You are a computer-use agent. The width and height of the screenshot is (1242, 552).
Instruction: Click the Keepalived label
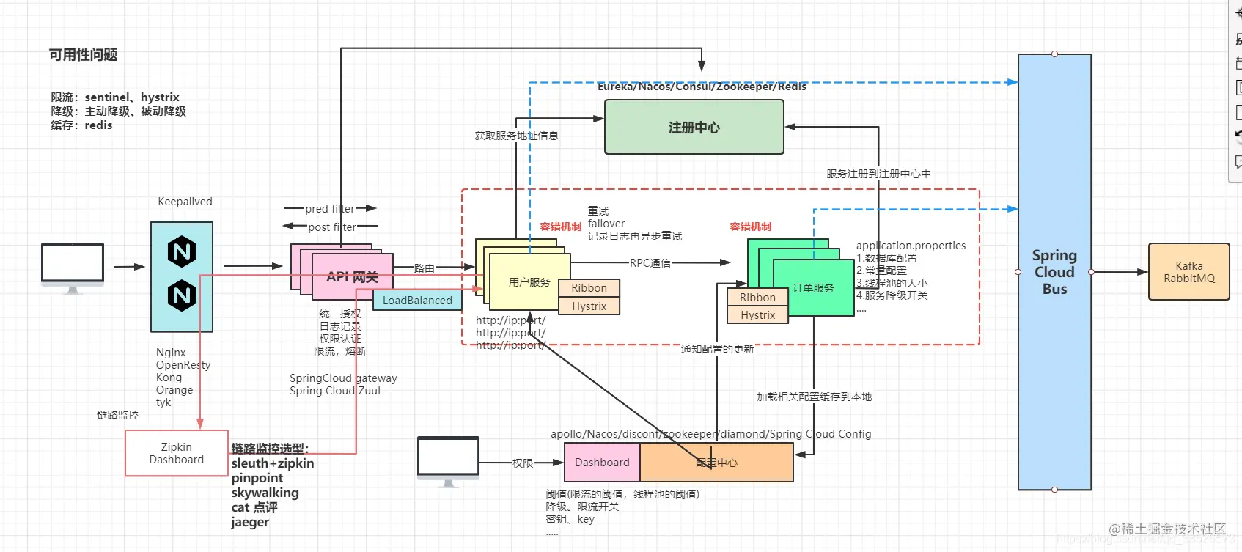(185, 202)
